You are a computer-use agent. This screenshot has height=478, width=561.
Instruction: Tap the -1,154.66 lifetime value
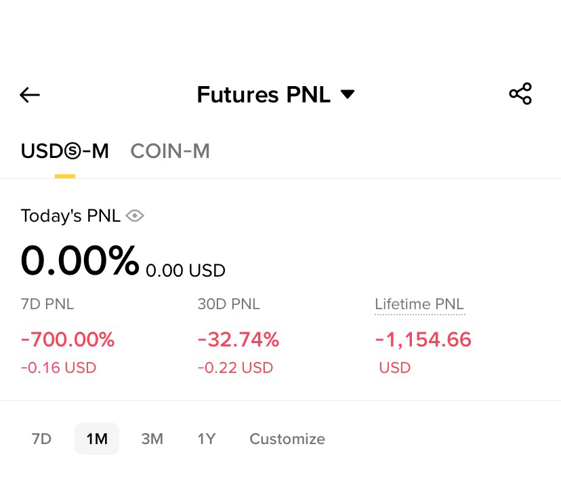[423, 340]
